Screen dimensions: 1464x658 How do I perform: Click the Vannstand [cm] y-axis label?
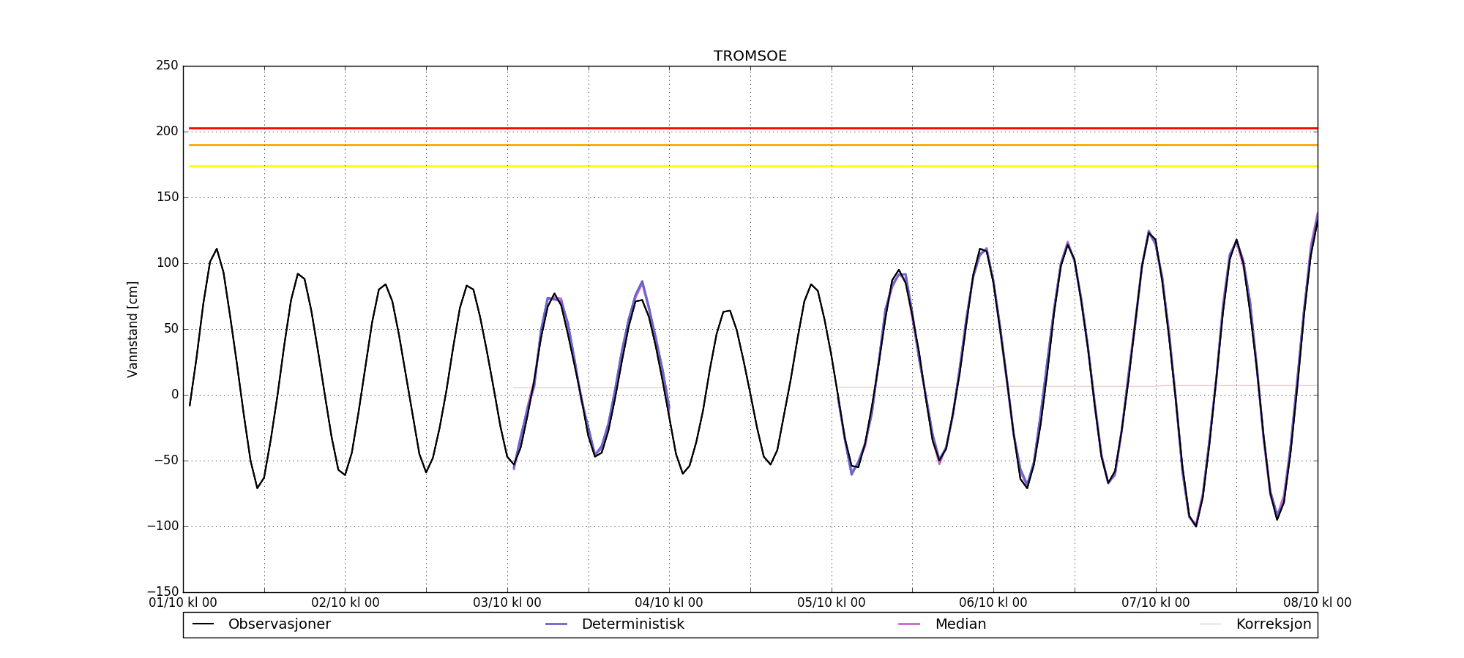pyautogui.click(x=132, y=329)
